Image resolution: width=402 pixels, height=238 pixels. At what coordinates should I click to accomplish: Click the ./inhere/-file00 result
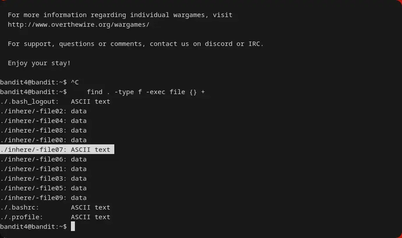43,140
